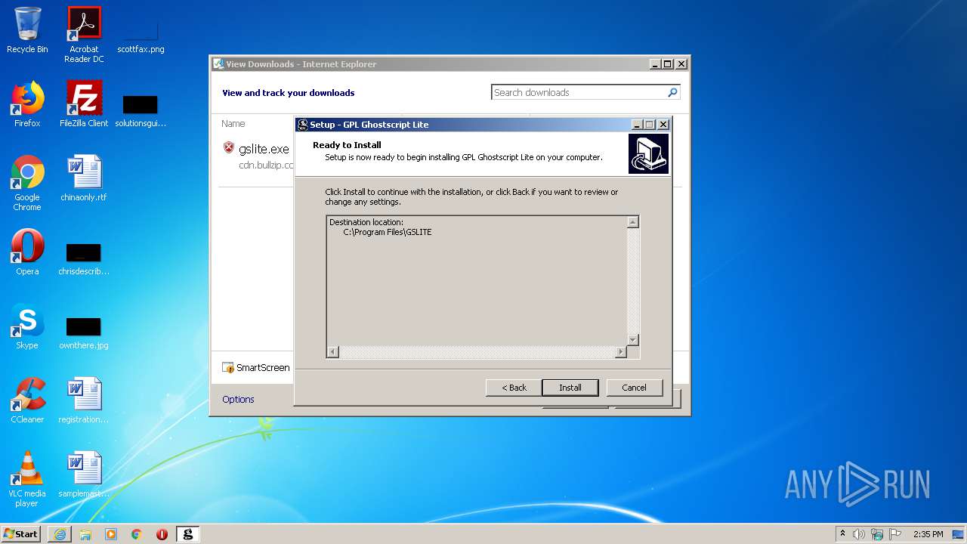967x544 pixels.
Task: Launch Google Chrome desktop shortcut
Action: click(27, 183)
